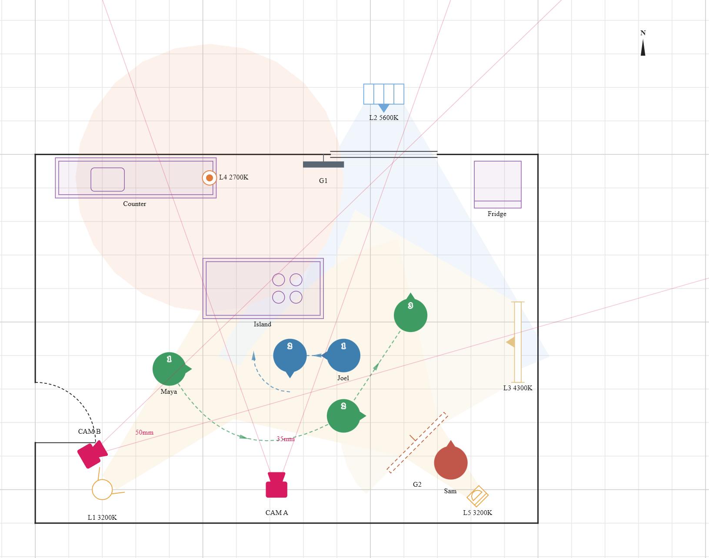This screenshot has height=558, width=709.
Task: Select the Island with four burners
Action: pos(263,289)
